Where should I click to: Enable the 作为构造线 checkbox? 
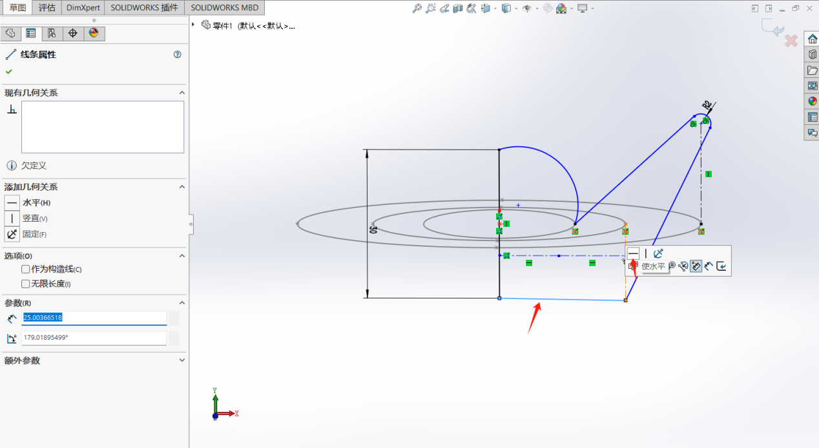pos(26,269)
